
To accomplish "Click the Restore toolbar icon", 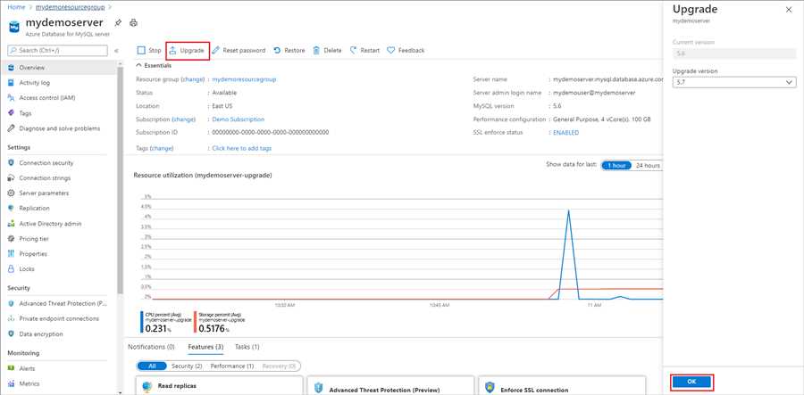I will click(277, 50).
